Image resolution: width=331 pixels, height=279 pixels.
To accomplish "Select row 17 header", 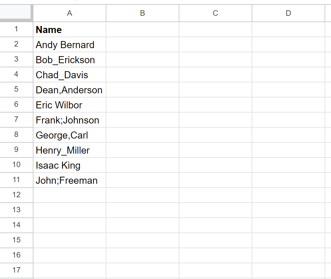I will 16,270.
